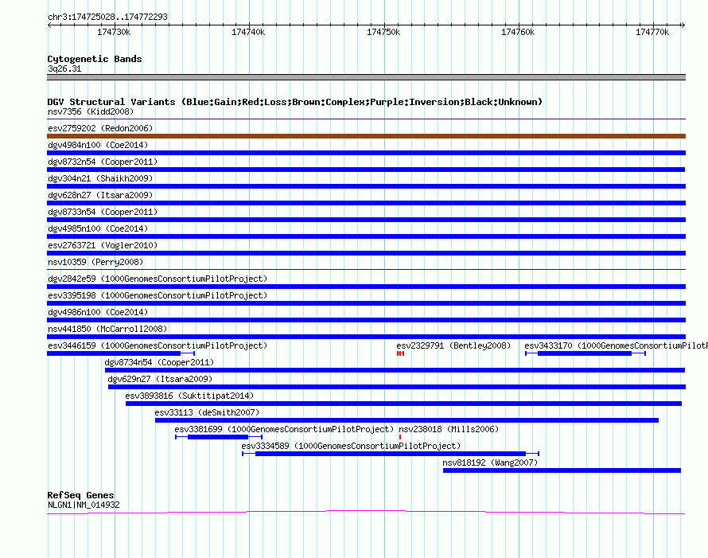This screenshot has height=558, width=708.
Task: Click the NLGN1|NM_014932 gene label
Action: pos(84,505)
